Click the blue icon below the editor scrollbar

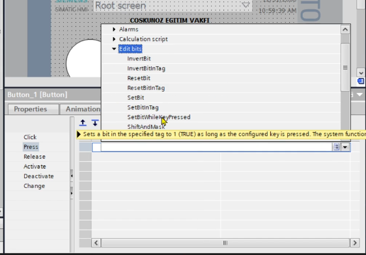tap(361, 81)
